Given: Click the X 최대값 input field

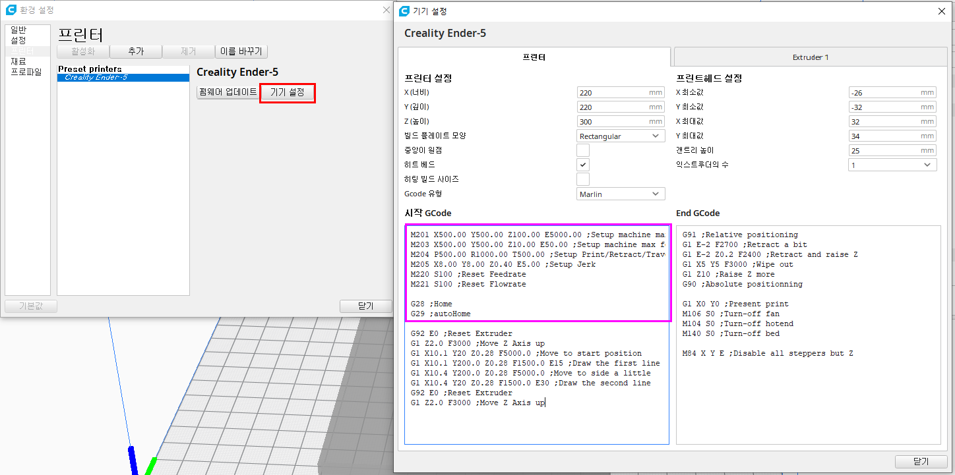Looking at the screenshot, I should coord(892,121).
